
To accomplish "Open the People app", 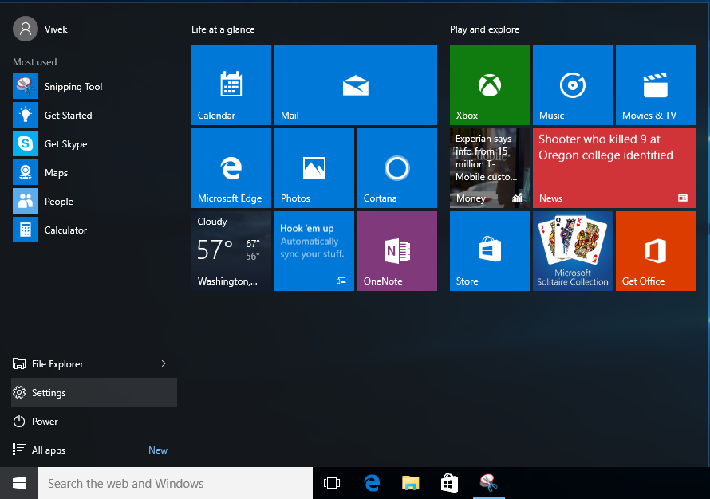I will [58, 201].
